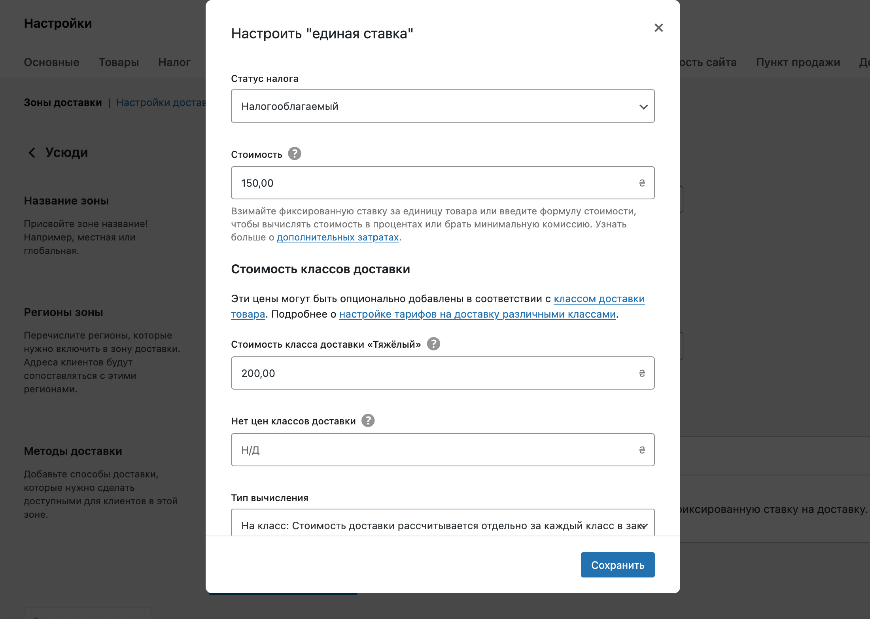The width and height of the screenshot is (870, 619).
Task: Click help icon for «Тяжёлый» shipping class cost
Action: pyautogui.click(x=433, y=344)
